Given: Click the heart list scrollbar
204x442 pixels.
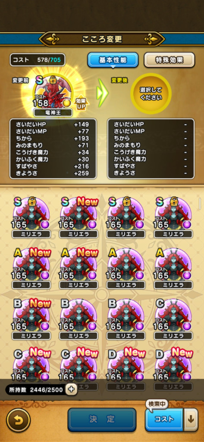Looking at the screenshot, I should pos(200,204).
